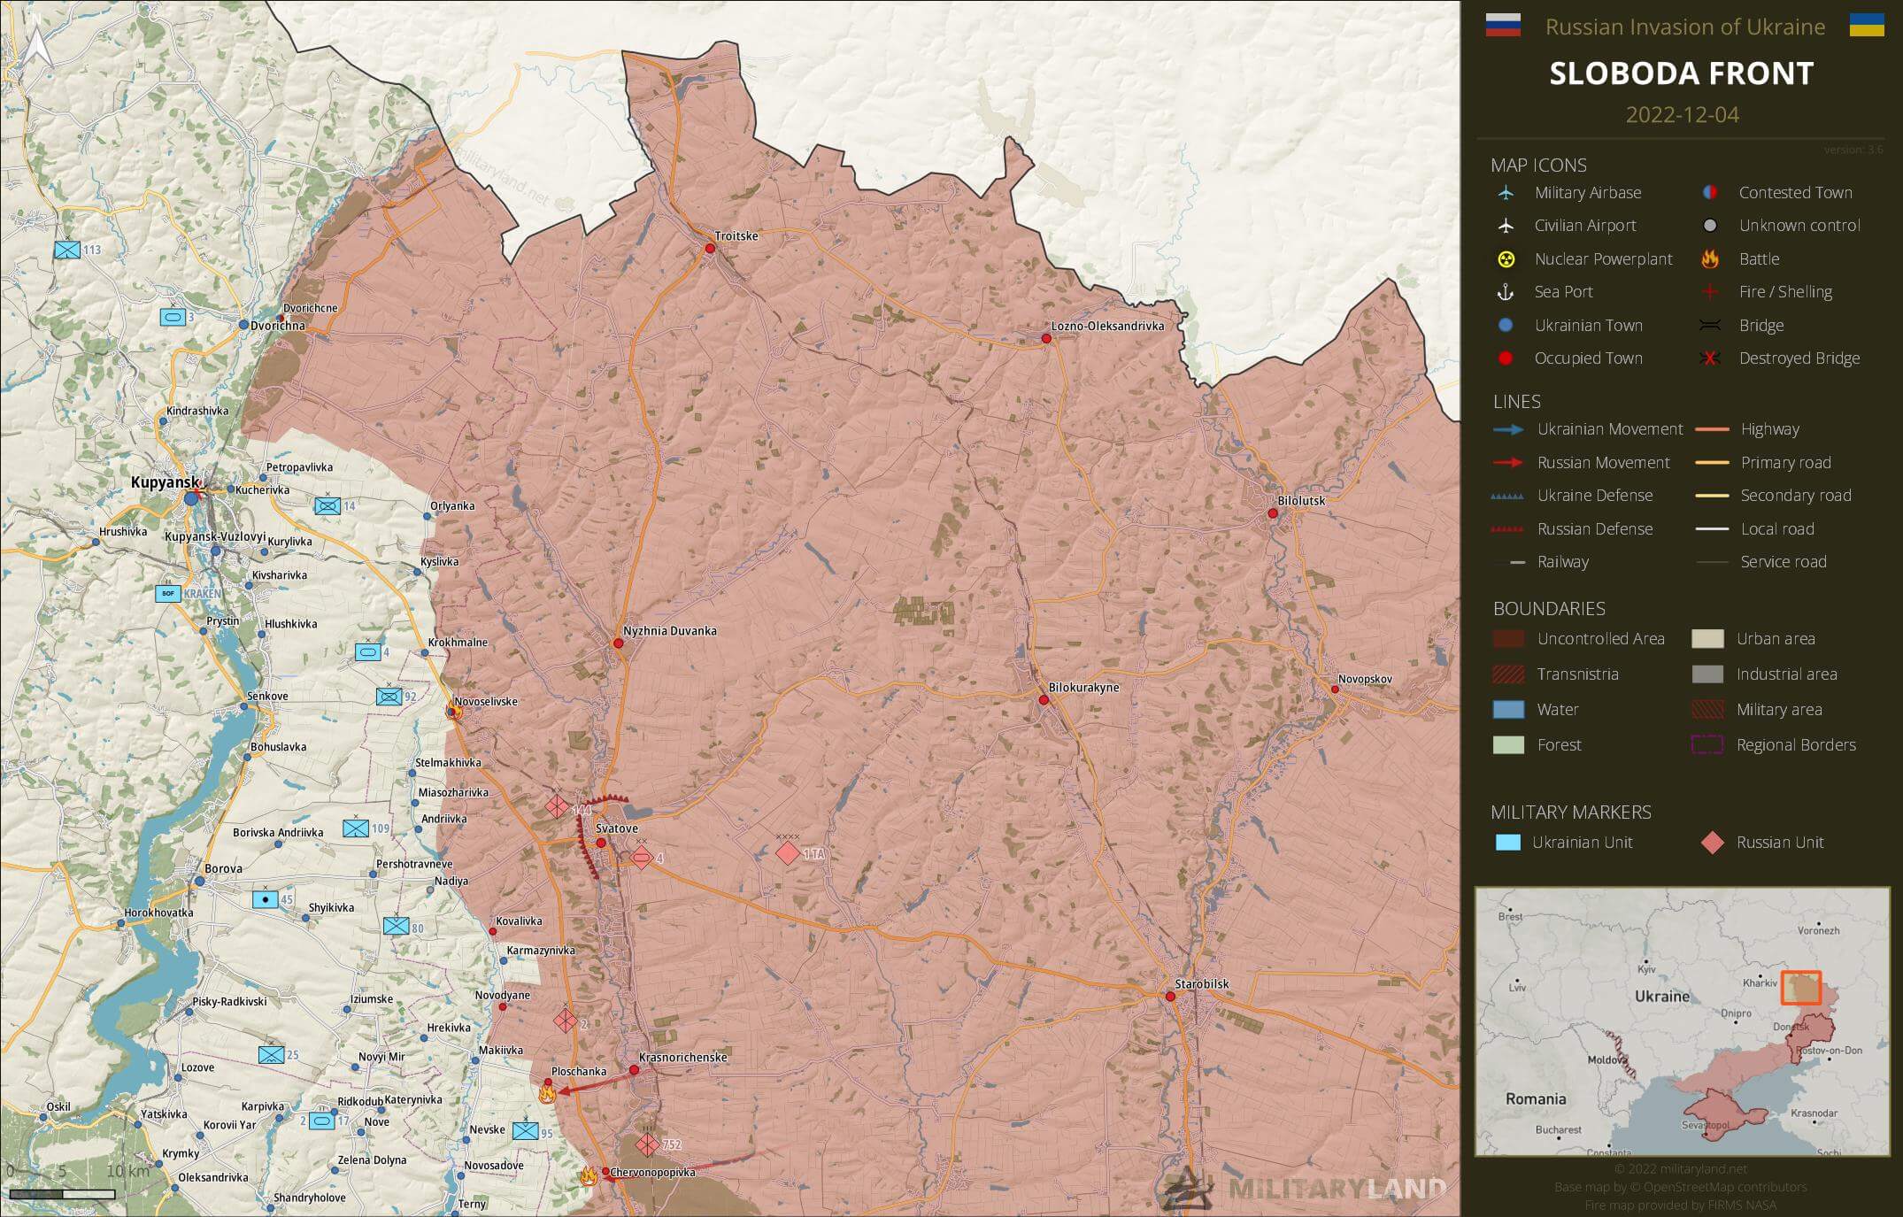
Task: Select Russian unit marker 2 near Novodyane
Action: point(566,1021)
